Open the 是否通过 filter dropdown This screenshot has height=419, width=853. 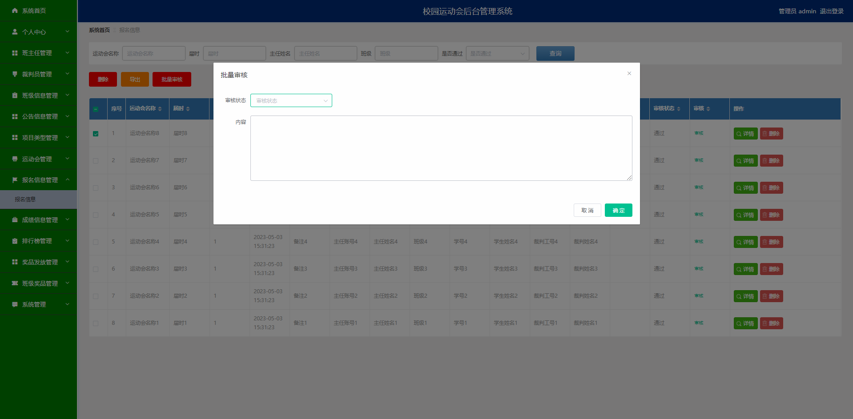pos(498,53)
